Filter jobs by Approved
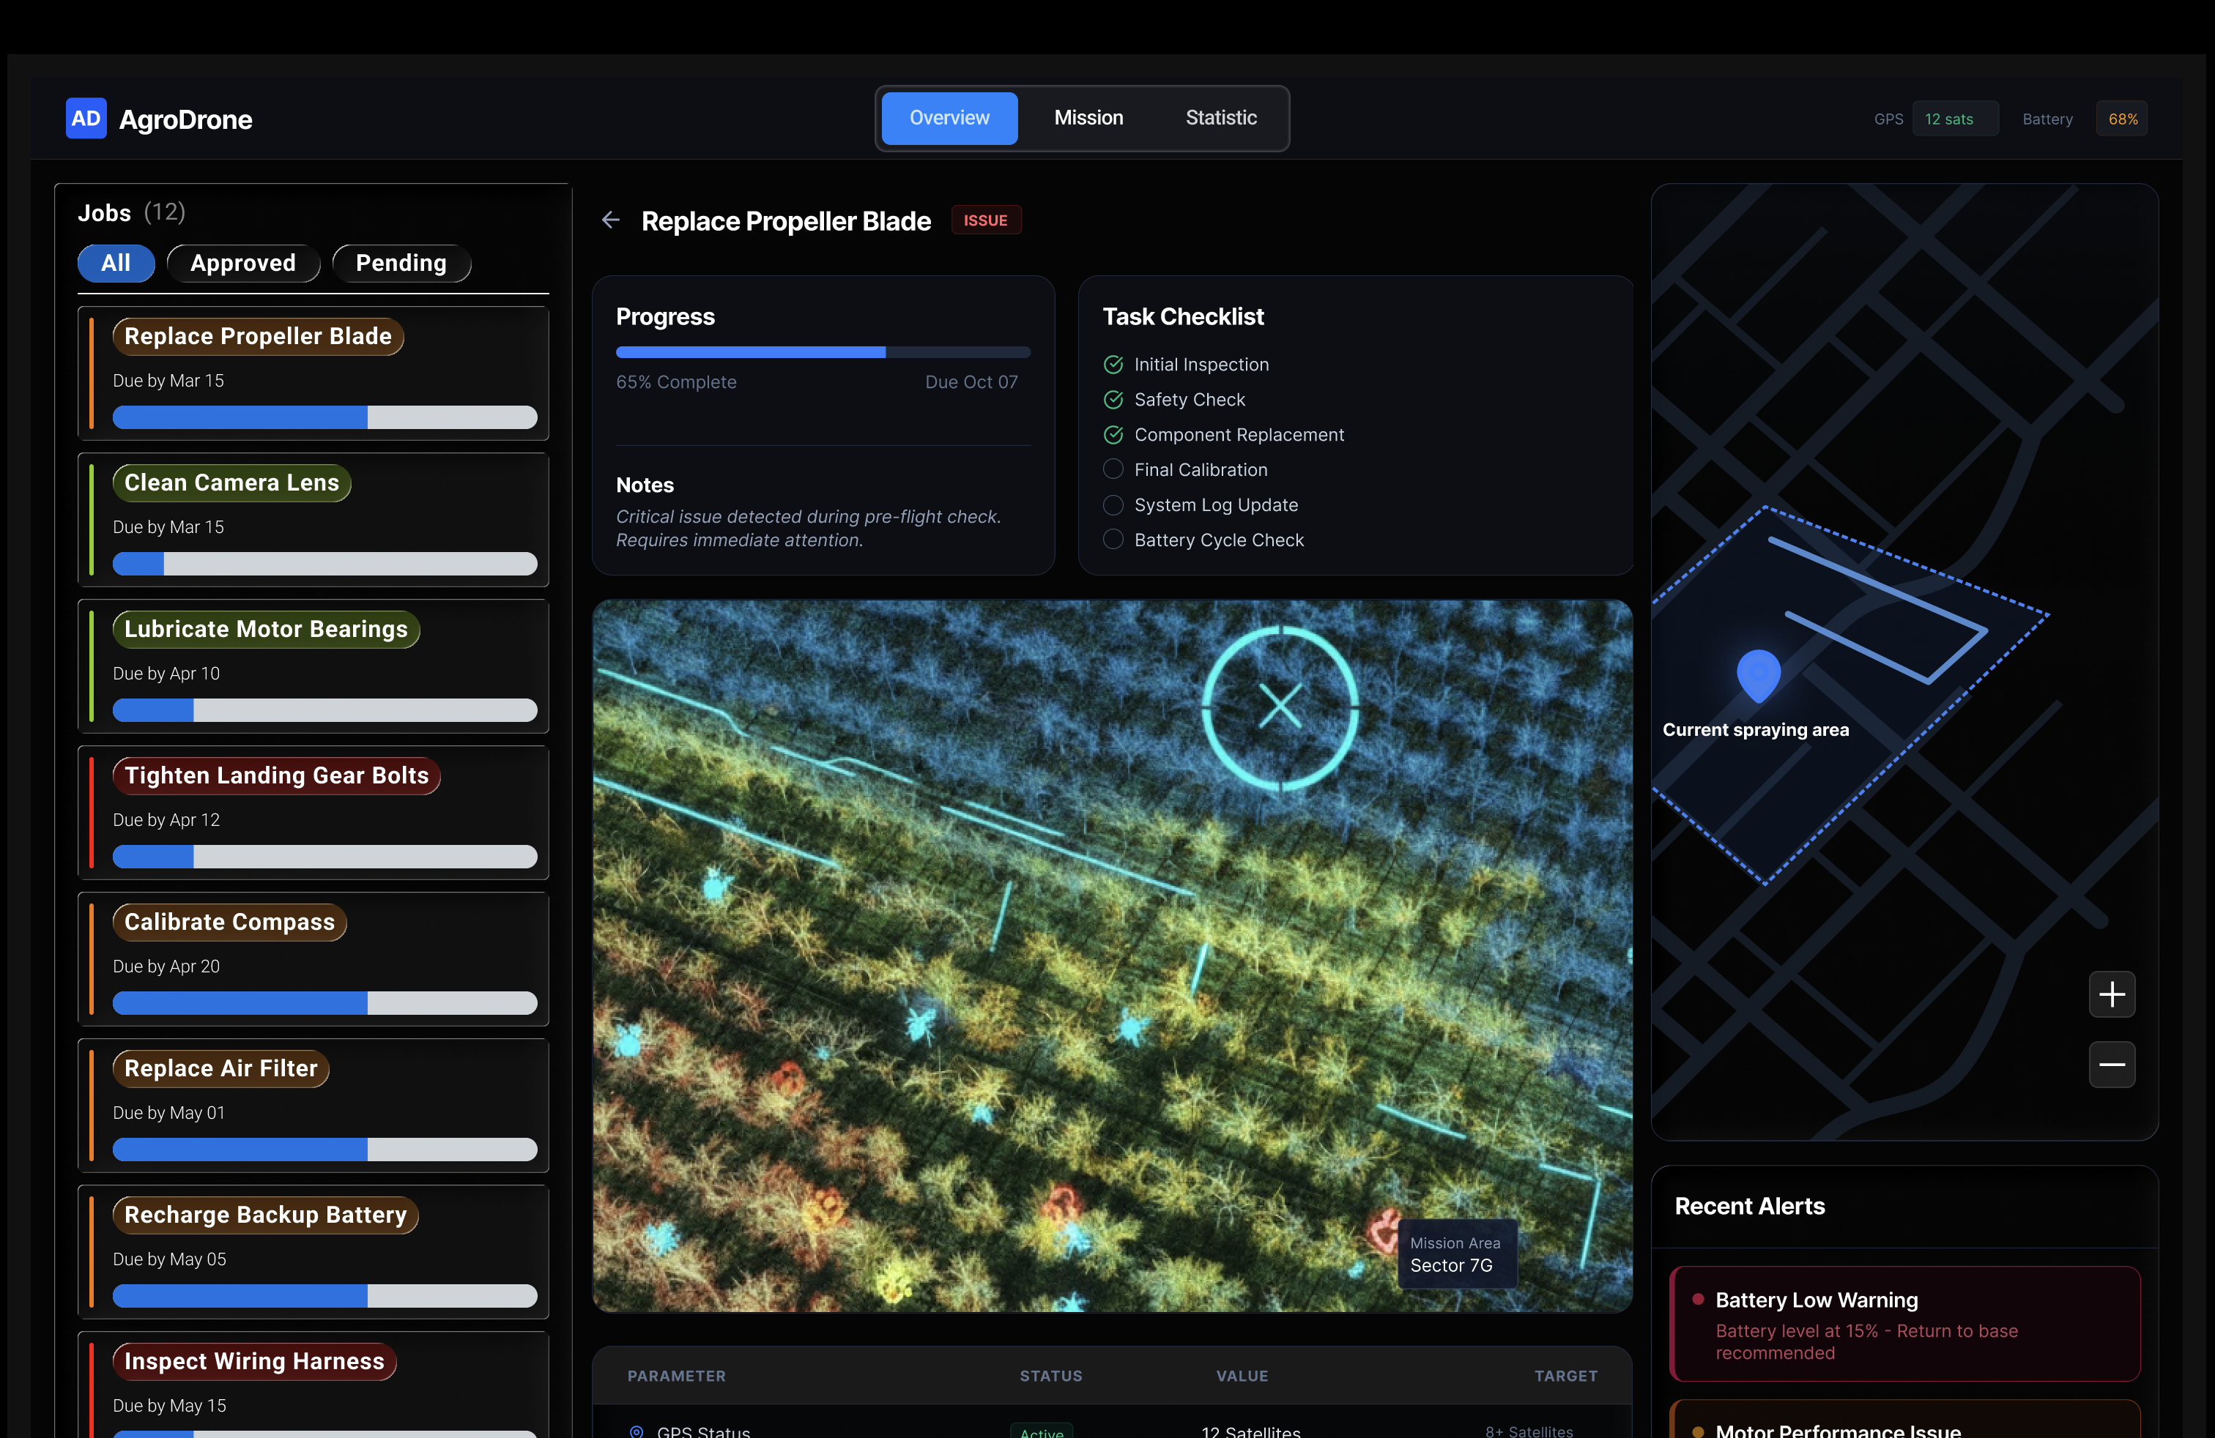This screenshot has width=2215, height=1438. pyautogui.click(x=243, y=264)
